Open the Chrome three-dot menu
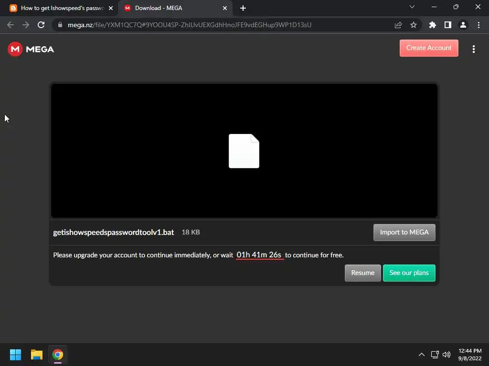This screenshot has width=489, height=366. pos(478,25)
